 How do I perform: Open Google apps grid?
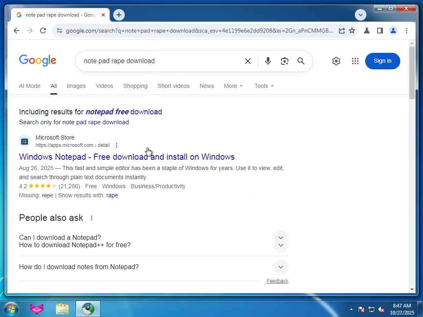click(x=355, y=61)
